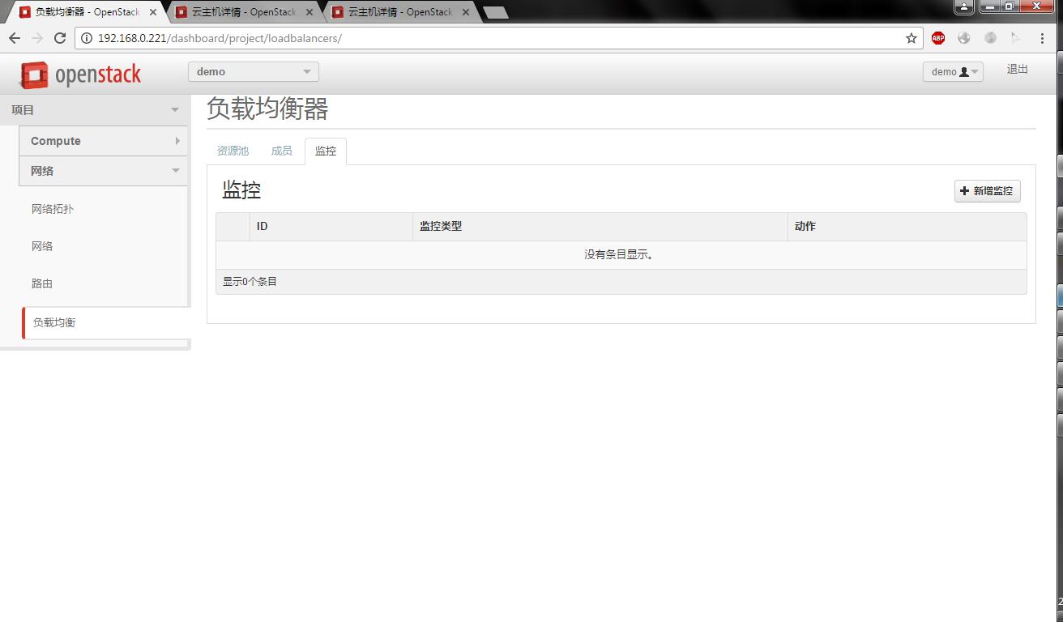Screen dimensions: 1063x622
Task: Click the OpenStack logo
Action: click(80, 75)
